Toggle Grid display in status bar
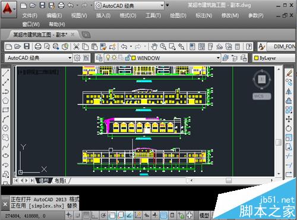 point(86,215)
